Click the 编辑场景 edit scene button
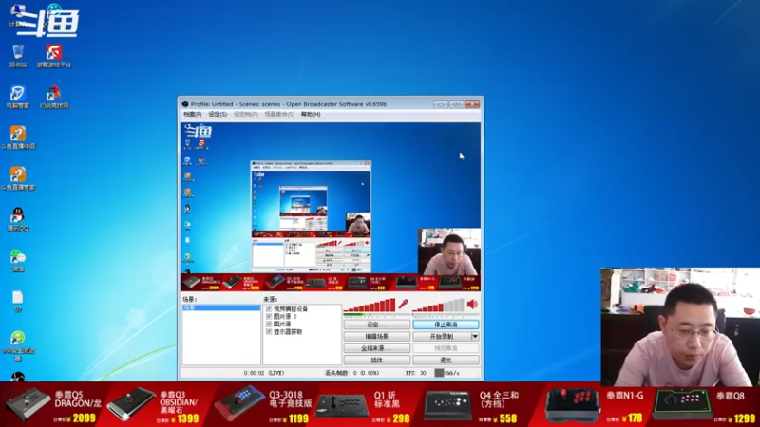760x427 pixels. click(376, 337)
